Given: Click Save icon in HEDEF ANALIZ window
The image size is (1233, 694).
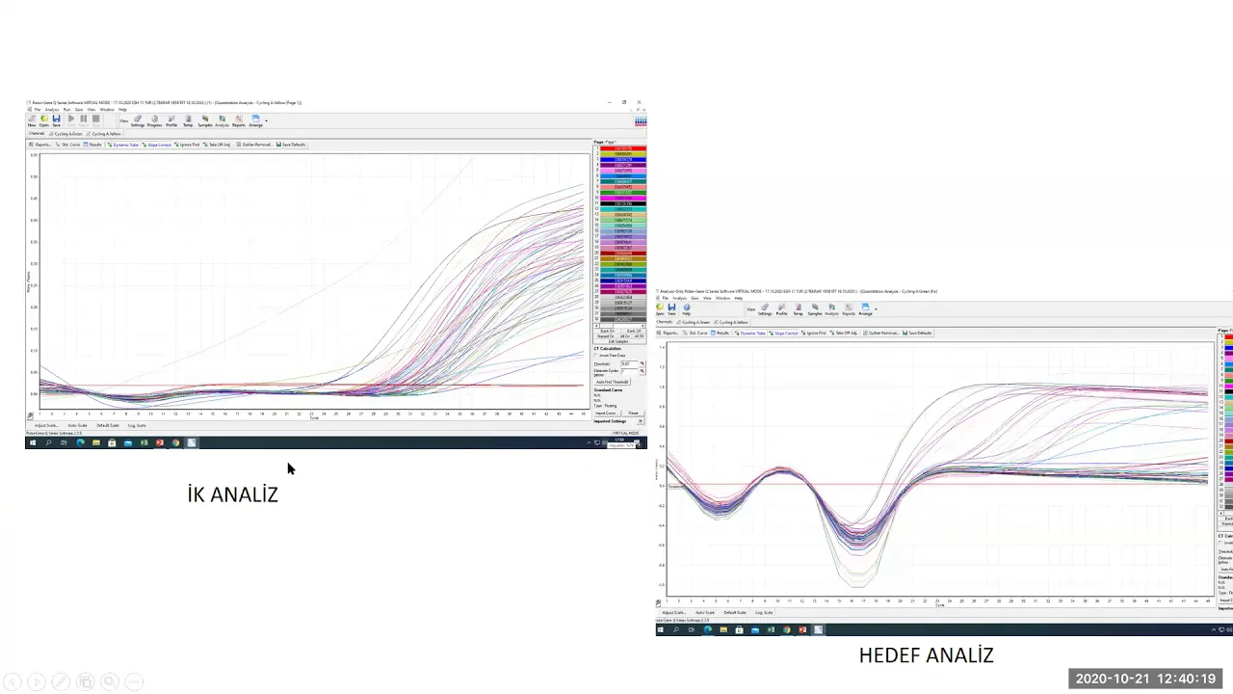Looking at the screenshot, I should click(x=671, y=310).
